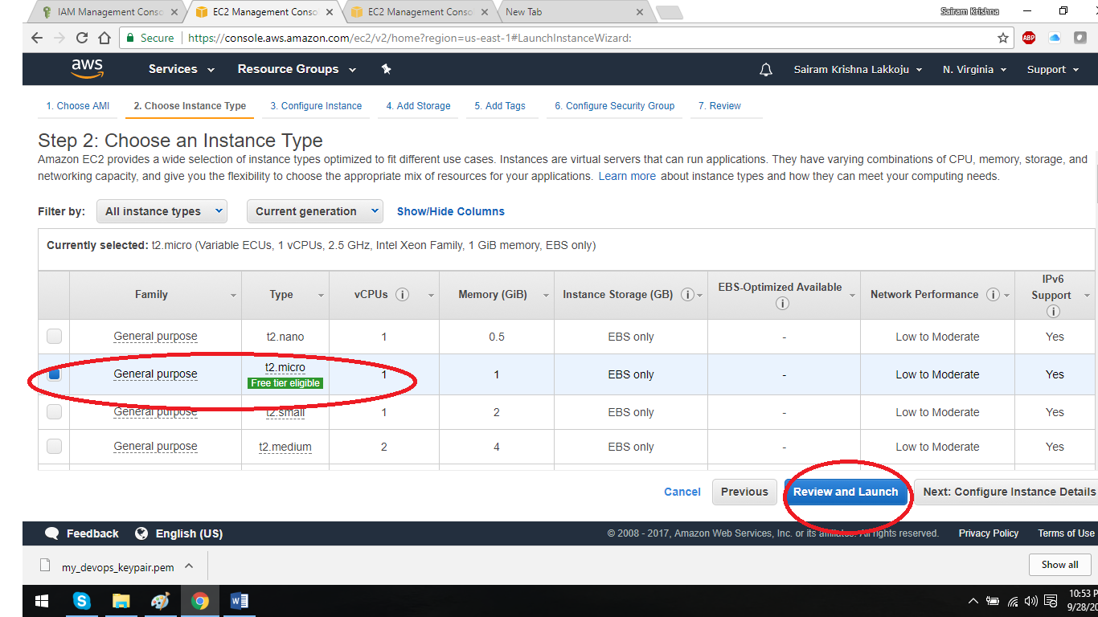The image size is (1098, 617).
Task: Open the Privacy Policy link
Action: (989, 533)
